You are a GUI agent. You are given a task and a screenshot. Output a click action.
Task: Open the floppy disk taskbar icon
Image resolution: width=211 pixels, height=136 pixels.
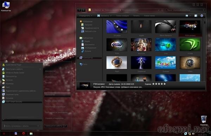16,134
